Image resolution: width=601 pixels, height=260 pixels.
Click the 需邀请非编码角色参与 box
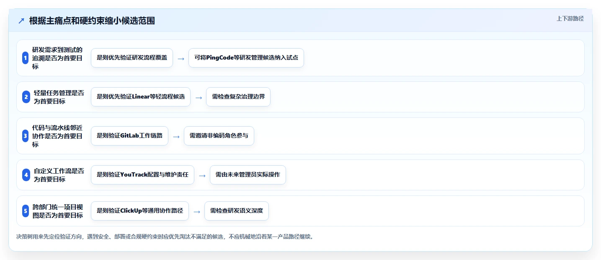(219, 136)
